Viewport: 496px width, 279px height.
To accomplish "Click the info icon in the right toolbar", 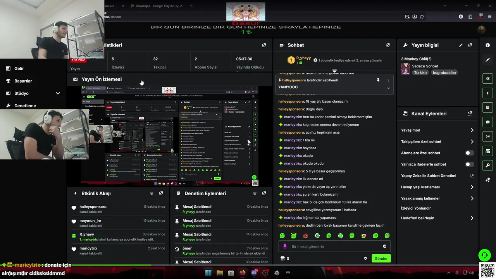I will (487, 45).
